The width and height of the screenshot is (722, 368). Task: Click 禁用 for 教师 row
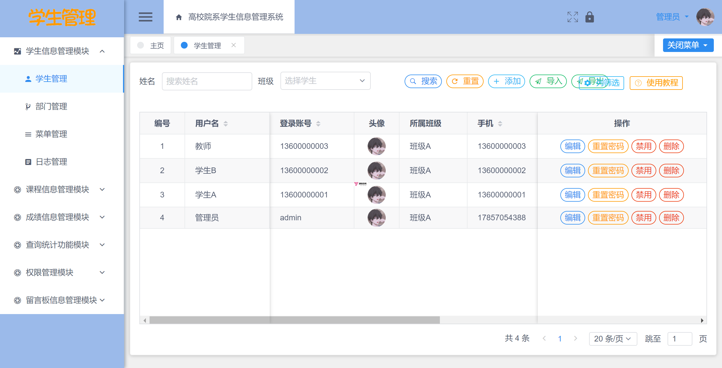(x=644, y=146)
